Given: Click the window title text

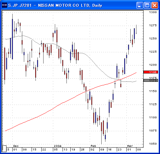Looking at the screenshot, I should click(55, 5).
